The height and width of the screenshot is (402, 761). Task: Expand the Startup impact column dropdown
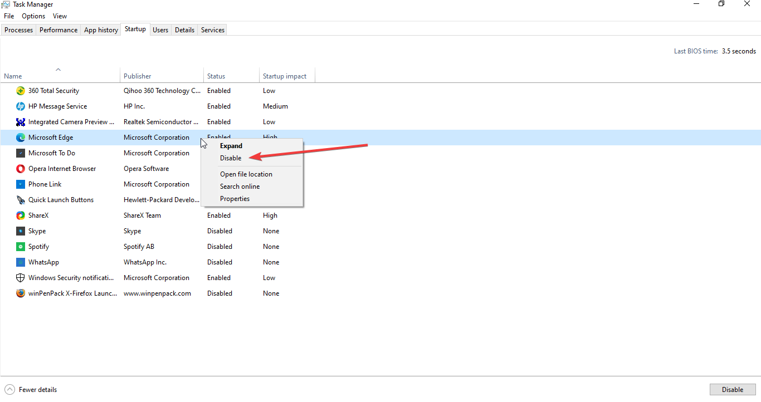(284, 76)
